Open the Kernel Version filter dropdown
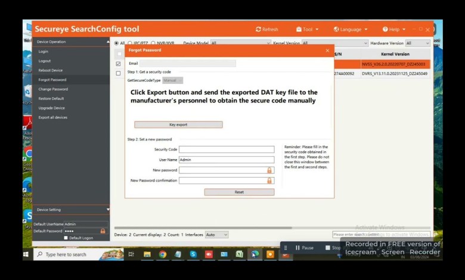Image resolution: width=465 pixels, height=280 pixels. [335, 43]
